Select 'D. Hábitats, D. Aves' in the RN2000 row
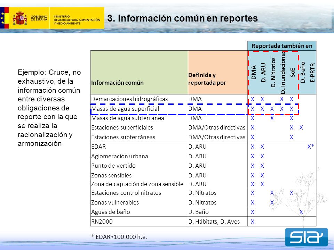 214,222
